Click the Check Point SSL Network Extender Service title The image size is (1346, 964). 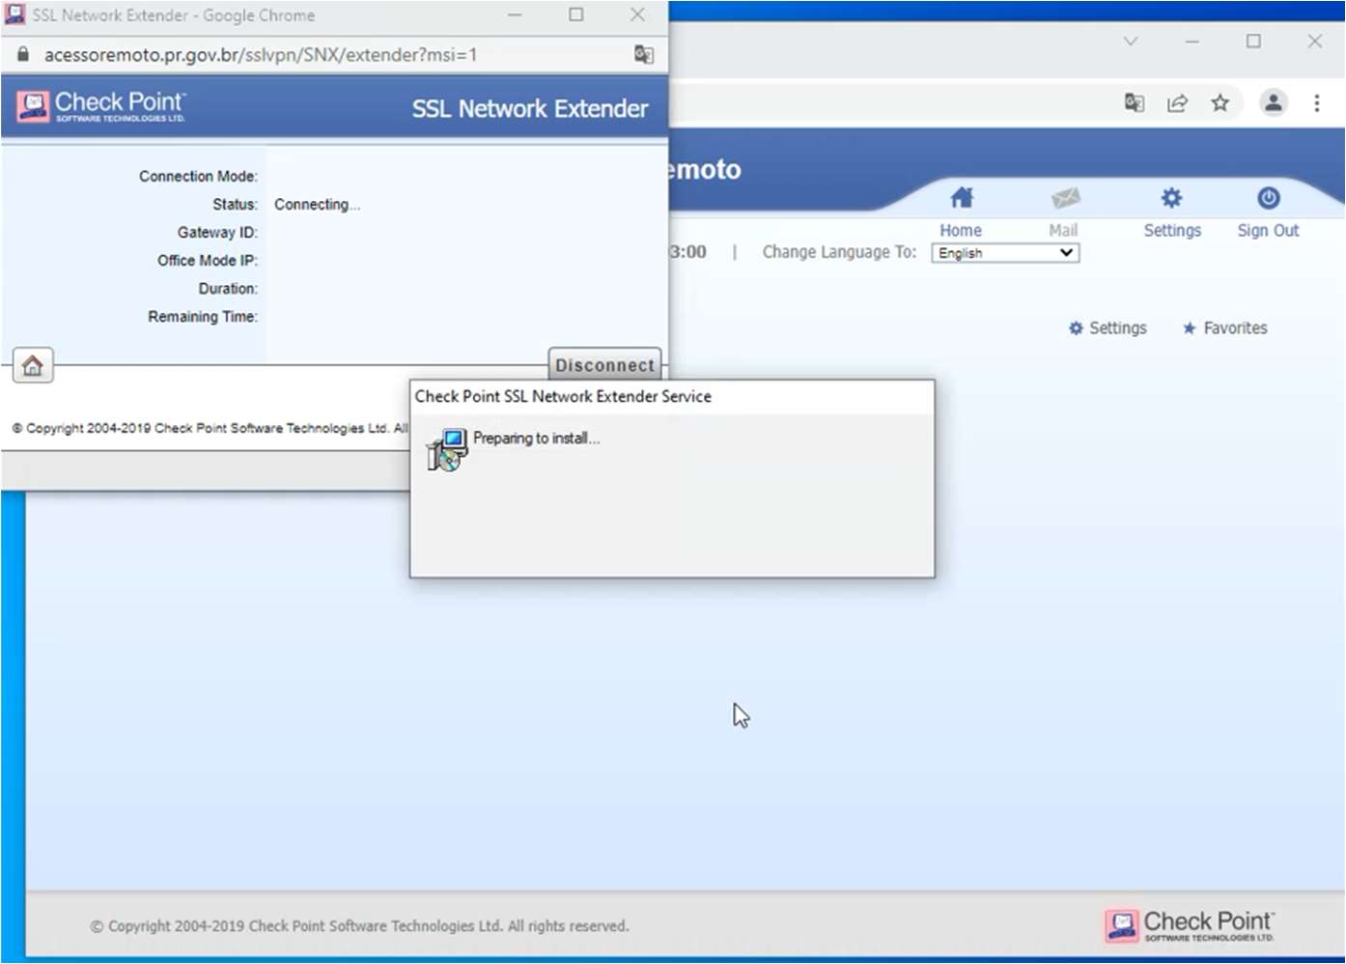click(563, 396)
